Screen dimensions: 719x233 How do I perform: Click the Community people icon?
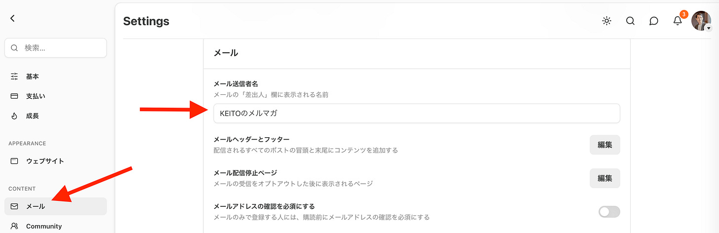(14, 226)
